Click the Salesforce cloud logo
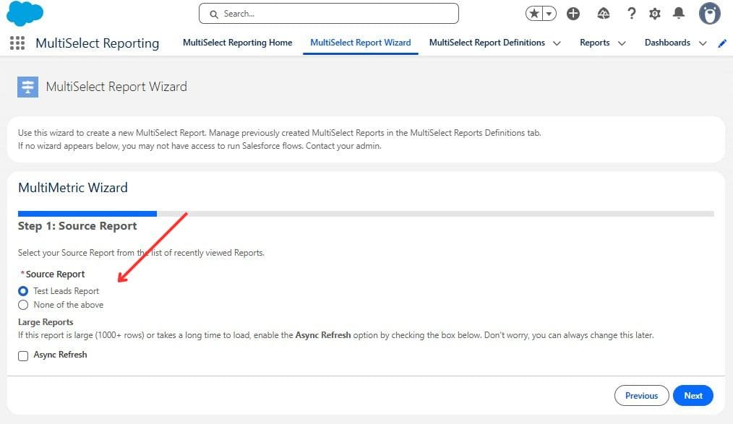This screenshot has width=733, height=424. (x=24, y=12)
